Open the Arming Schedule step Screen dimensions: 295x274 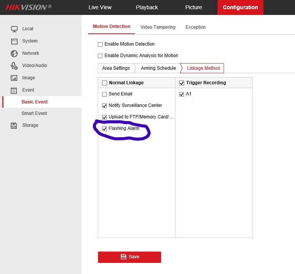(158, 68)
